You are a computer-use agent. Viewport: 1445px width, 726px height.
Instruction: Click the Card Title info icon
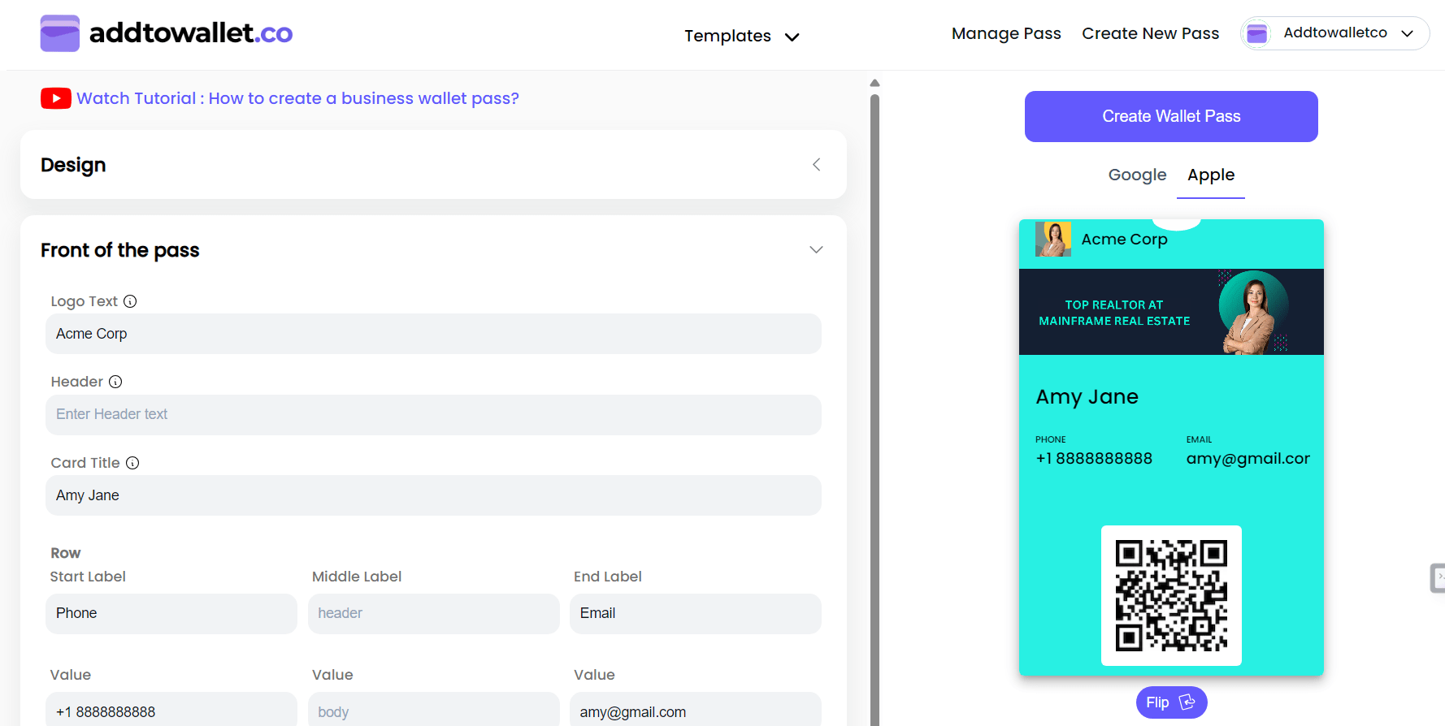point(132,463)
